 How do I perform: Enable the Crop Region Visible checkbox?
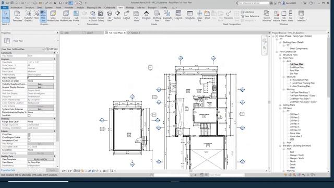[29, 137]
